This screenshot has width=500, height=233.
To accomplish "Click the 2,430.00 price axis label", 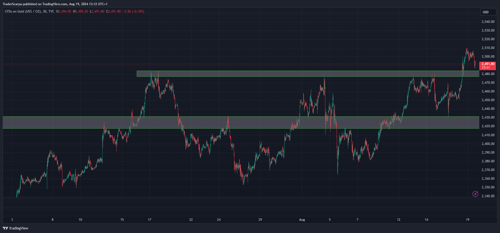I will [487, 117].
